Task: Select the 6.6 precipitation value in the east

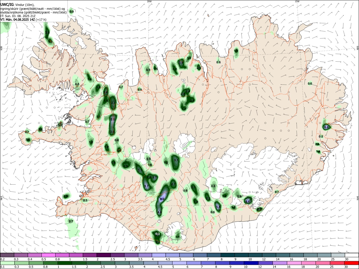Action: (326, 127)
